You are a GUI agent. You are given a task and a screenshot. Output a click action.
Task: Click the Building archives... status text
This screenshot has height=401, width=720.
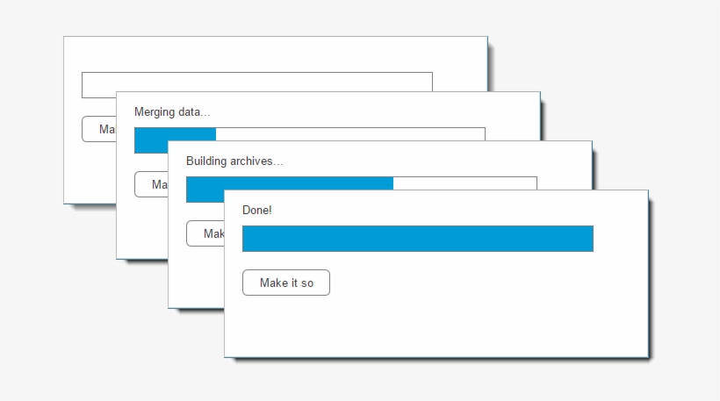coord(234,161)
